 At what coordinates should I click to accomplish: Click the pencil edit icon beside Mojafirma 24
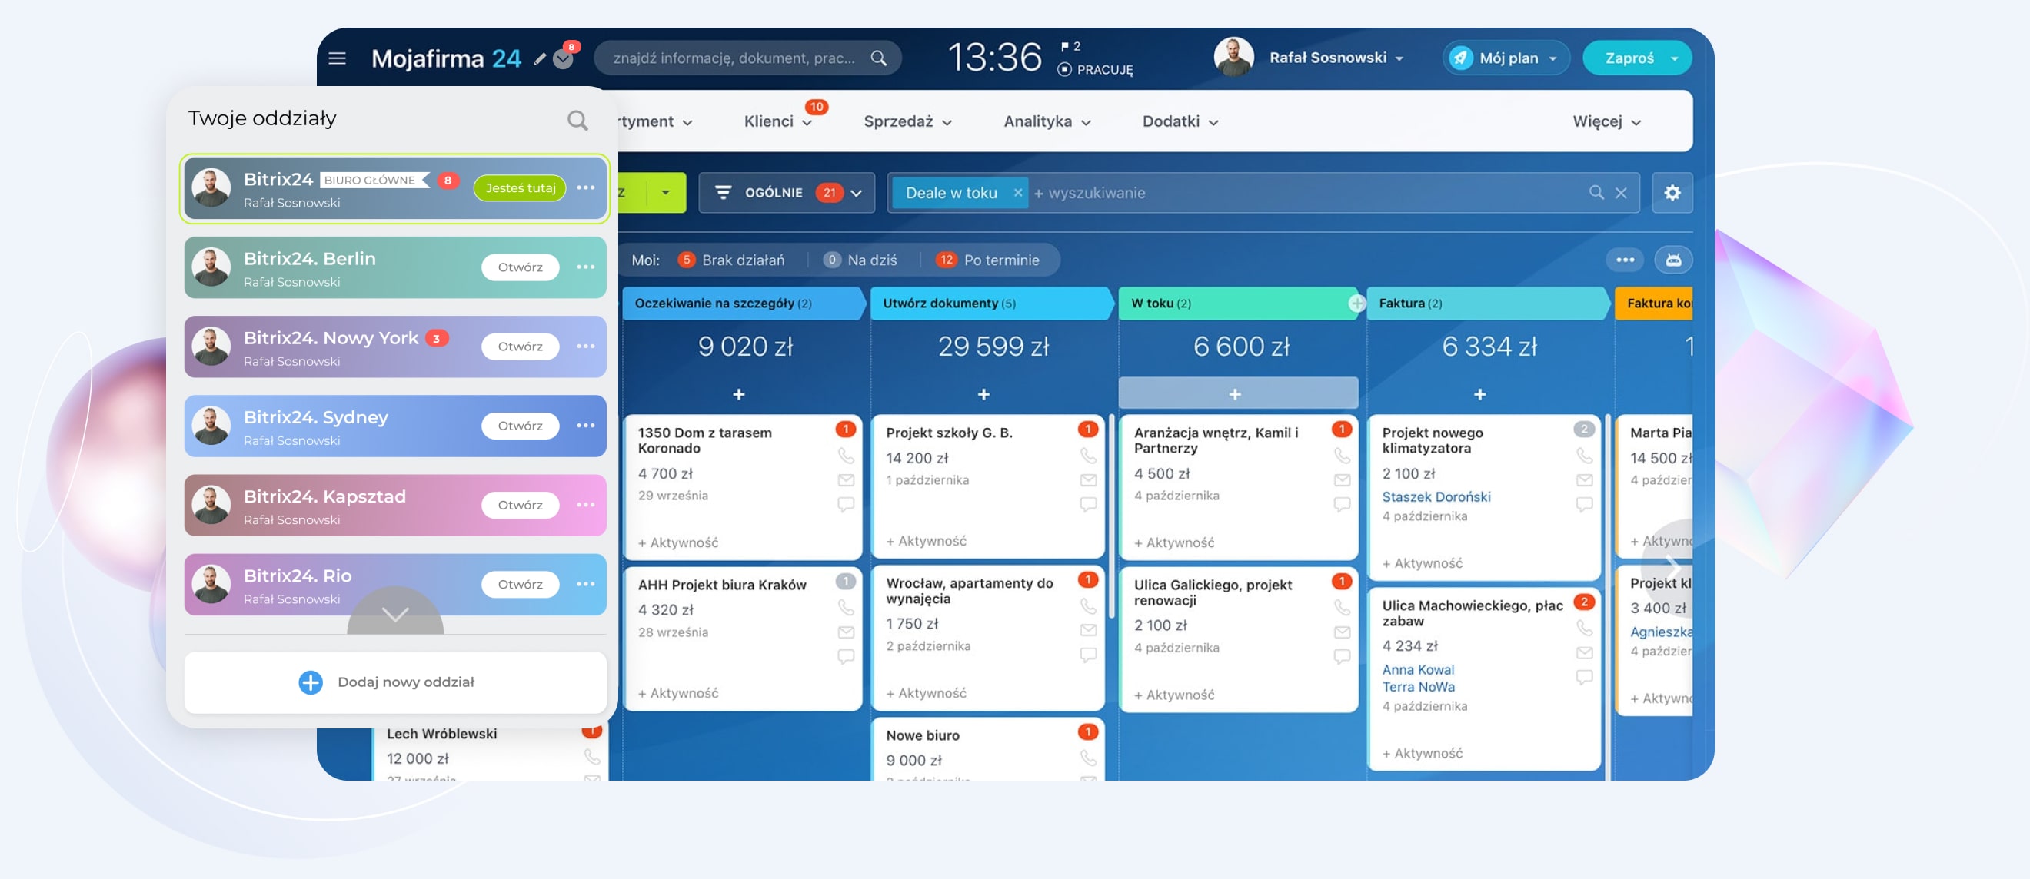click(540, 59)
